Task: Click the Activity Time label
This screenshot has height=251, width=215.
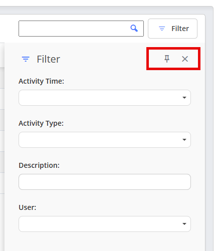Action: click(41, 81)
